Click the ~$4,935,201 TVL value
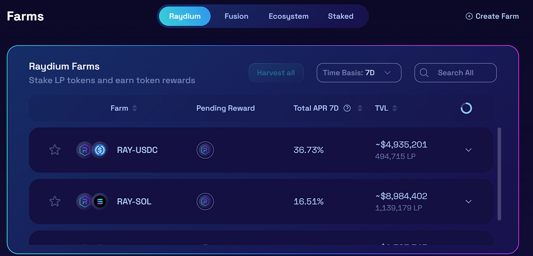533x256 pixels. click(x=402, y=145)
